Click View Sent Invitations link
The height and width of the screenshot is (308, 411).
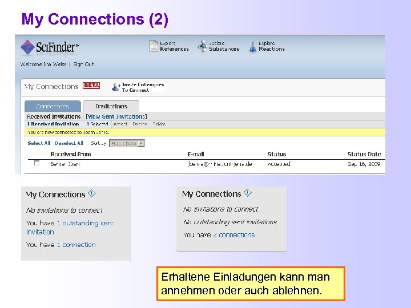coord(116,116)
